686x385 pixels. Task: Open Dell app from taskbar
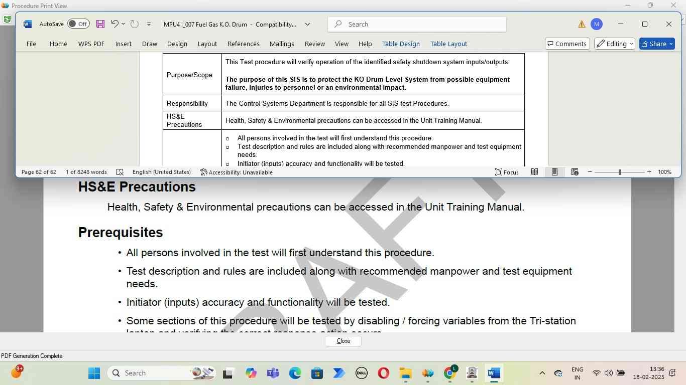pyautogui.click(x=362, y=373)
